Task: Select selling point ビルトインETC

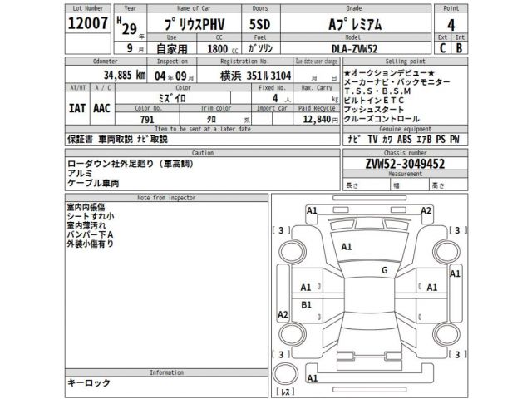Action: [374, 101]
